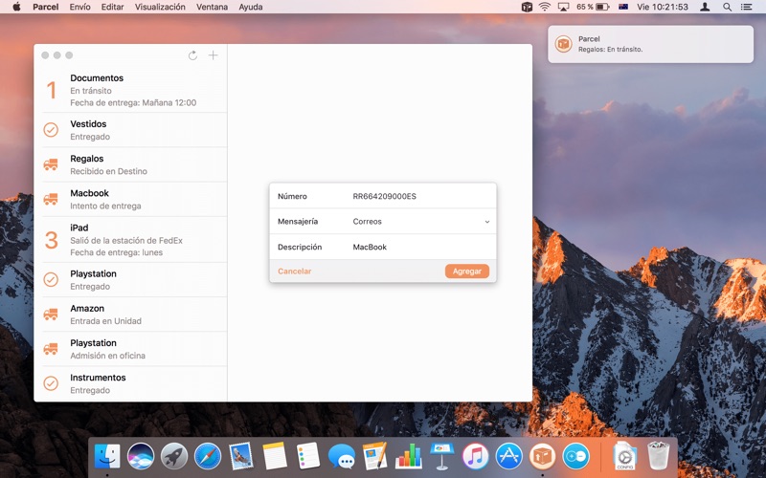766x478 pixels.
Task: Select the Documentos delivery
Action: [x=130, y=90]
